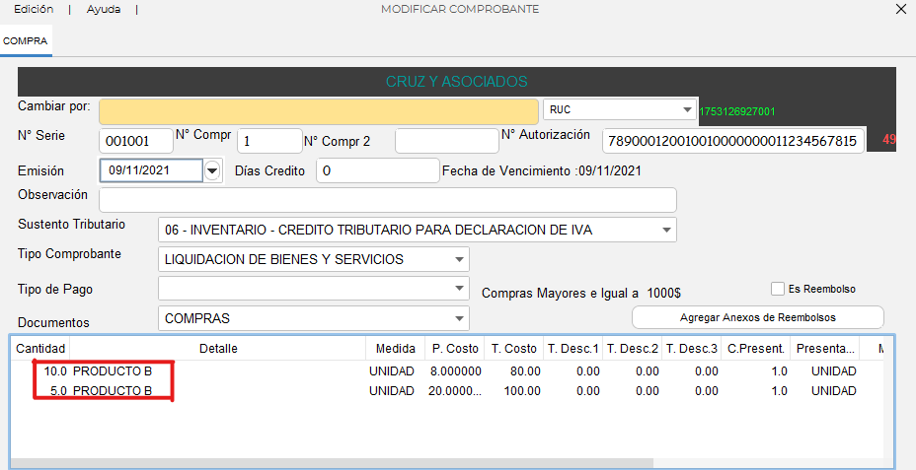This screenshot has height=470, width=916.
Task: Click the yellow Cambiar por field
Action: (319, 110)
